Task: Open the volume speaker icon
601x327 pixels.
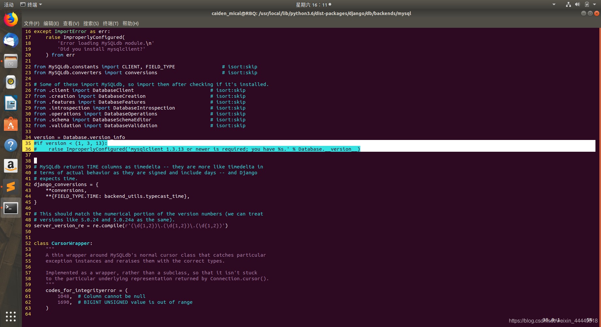Action: pyautogui.click(x=577, y=5)
